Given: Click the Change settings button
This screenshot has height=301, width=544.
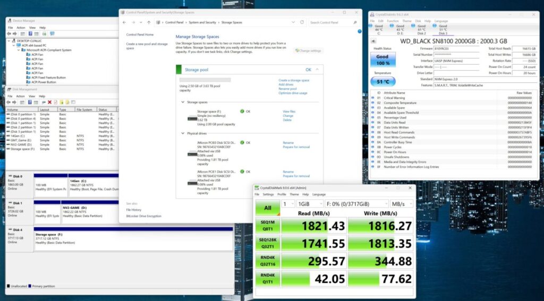Looking at the screenshot, I should coord(308,50).
